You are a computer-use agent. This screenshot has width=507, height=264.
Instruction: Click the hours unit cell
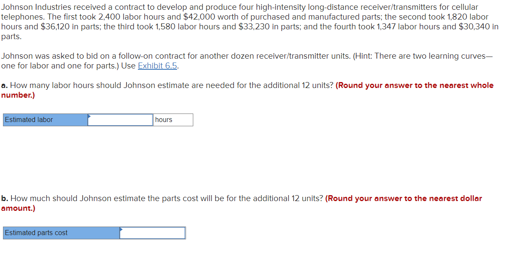coord(172,119)
